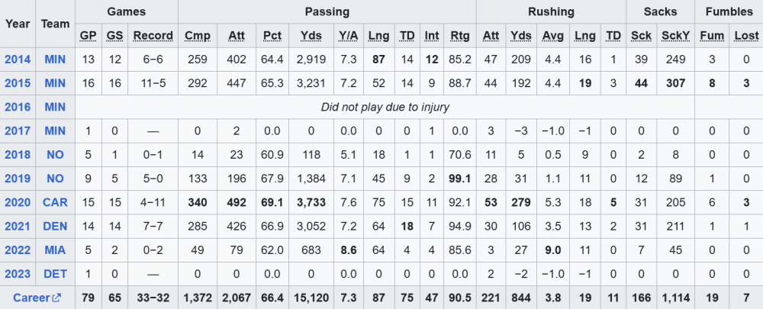Click the CAR team link
This screenshot has height=309, width=763.
pos(55,202)
